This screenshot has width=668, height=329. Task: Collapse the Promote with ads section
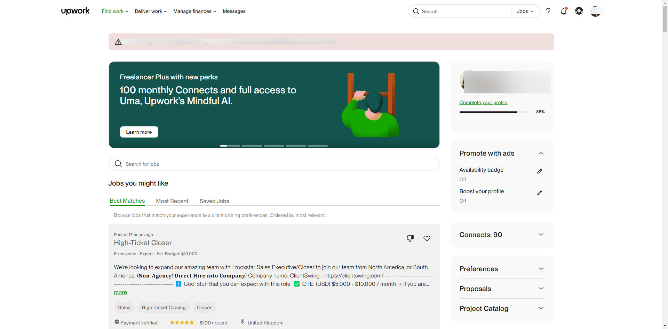541,154
